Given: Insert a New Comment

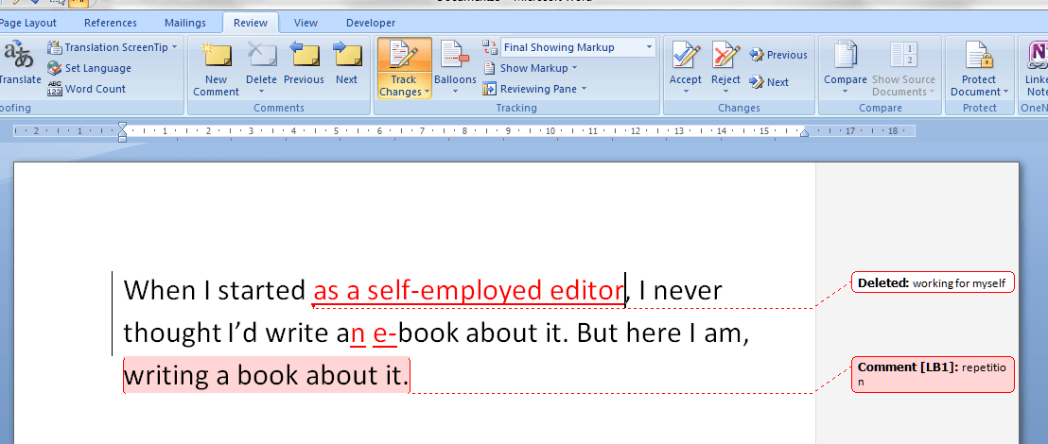Looking at the screenshot, I should coord(216,68).
